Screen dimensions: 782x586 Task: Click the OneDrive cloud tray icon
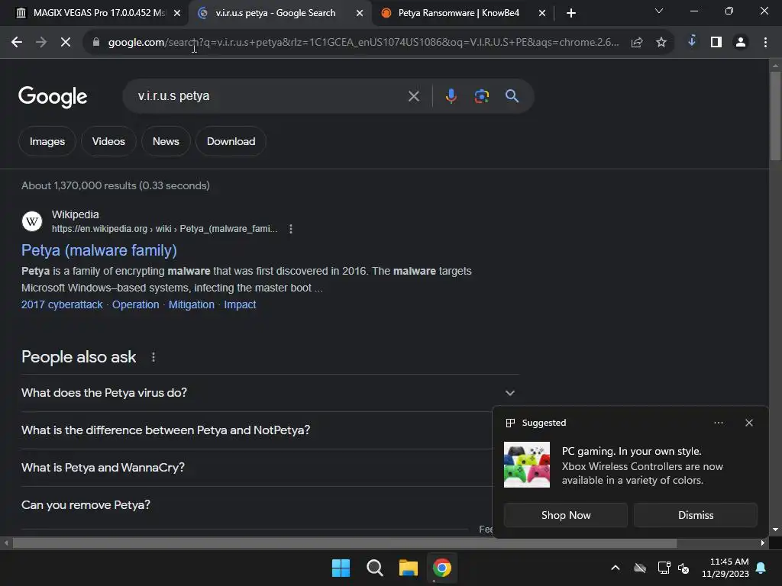point(640,568)
